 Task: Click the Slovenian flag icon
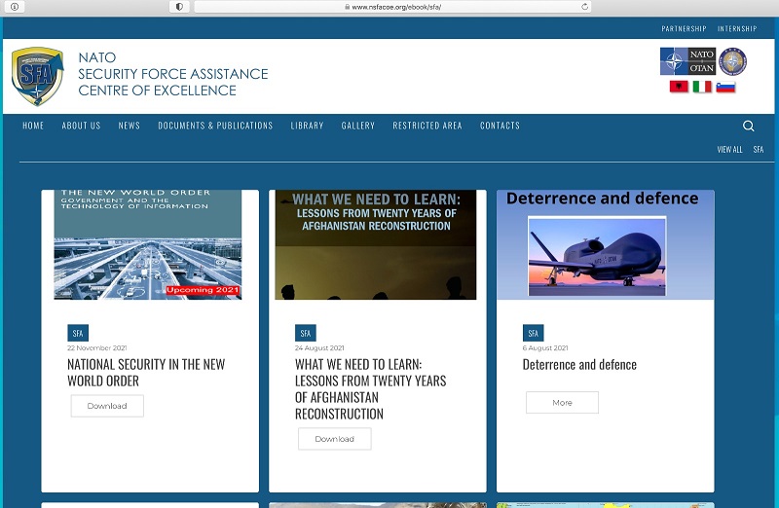pos(725,87)
